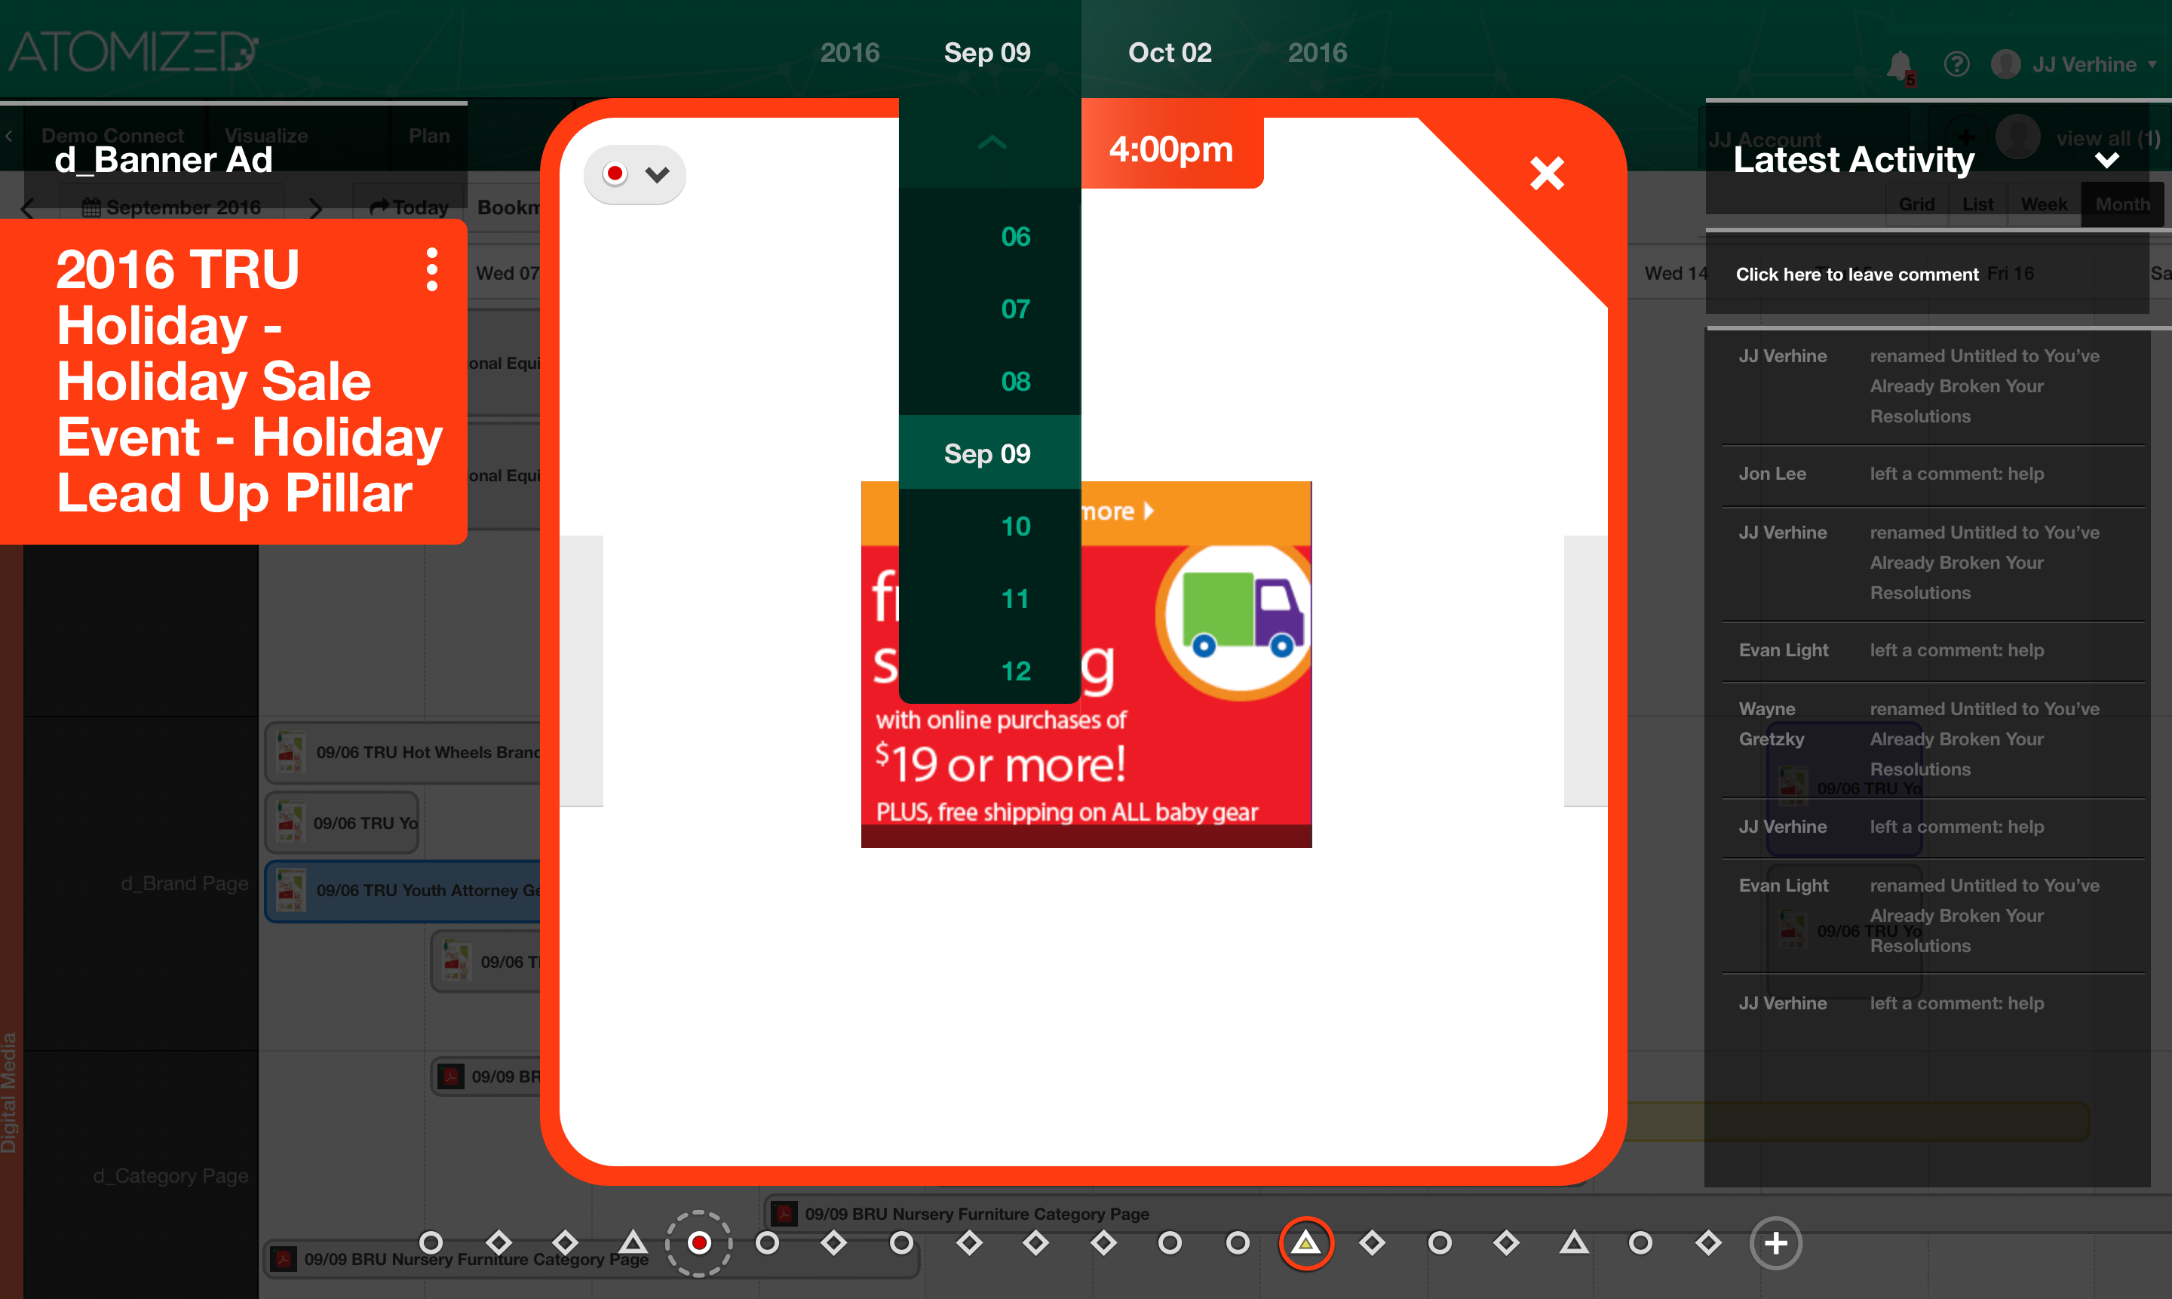Open three-dot menu on 2016 TRU Holiday card

[431, 269]
